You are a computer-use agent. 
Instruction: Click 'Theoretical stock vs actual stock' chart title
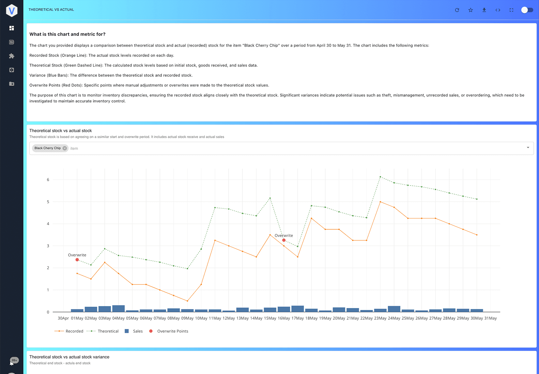[x=61, y=131]
